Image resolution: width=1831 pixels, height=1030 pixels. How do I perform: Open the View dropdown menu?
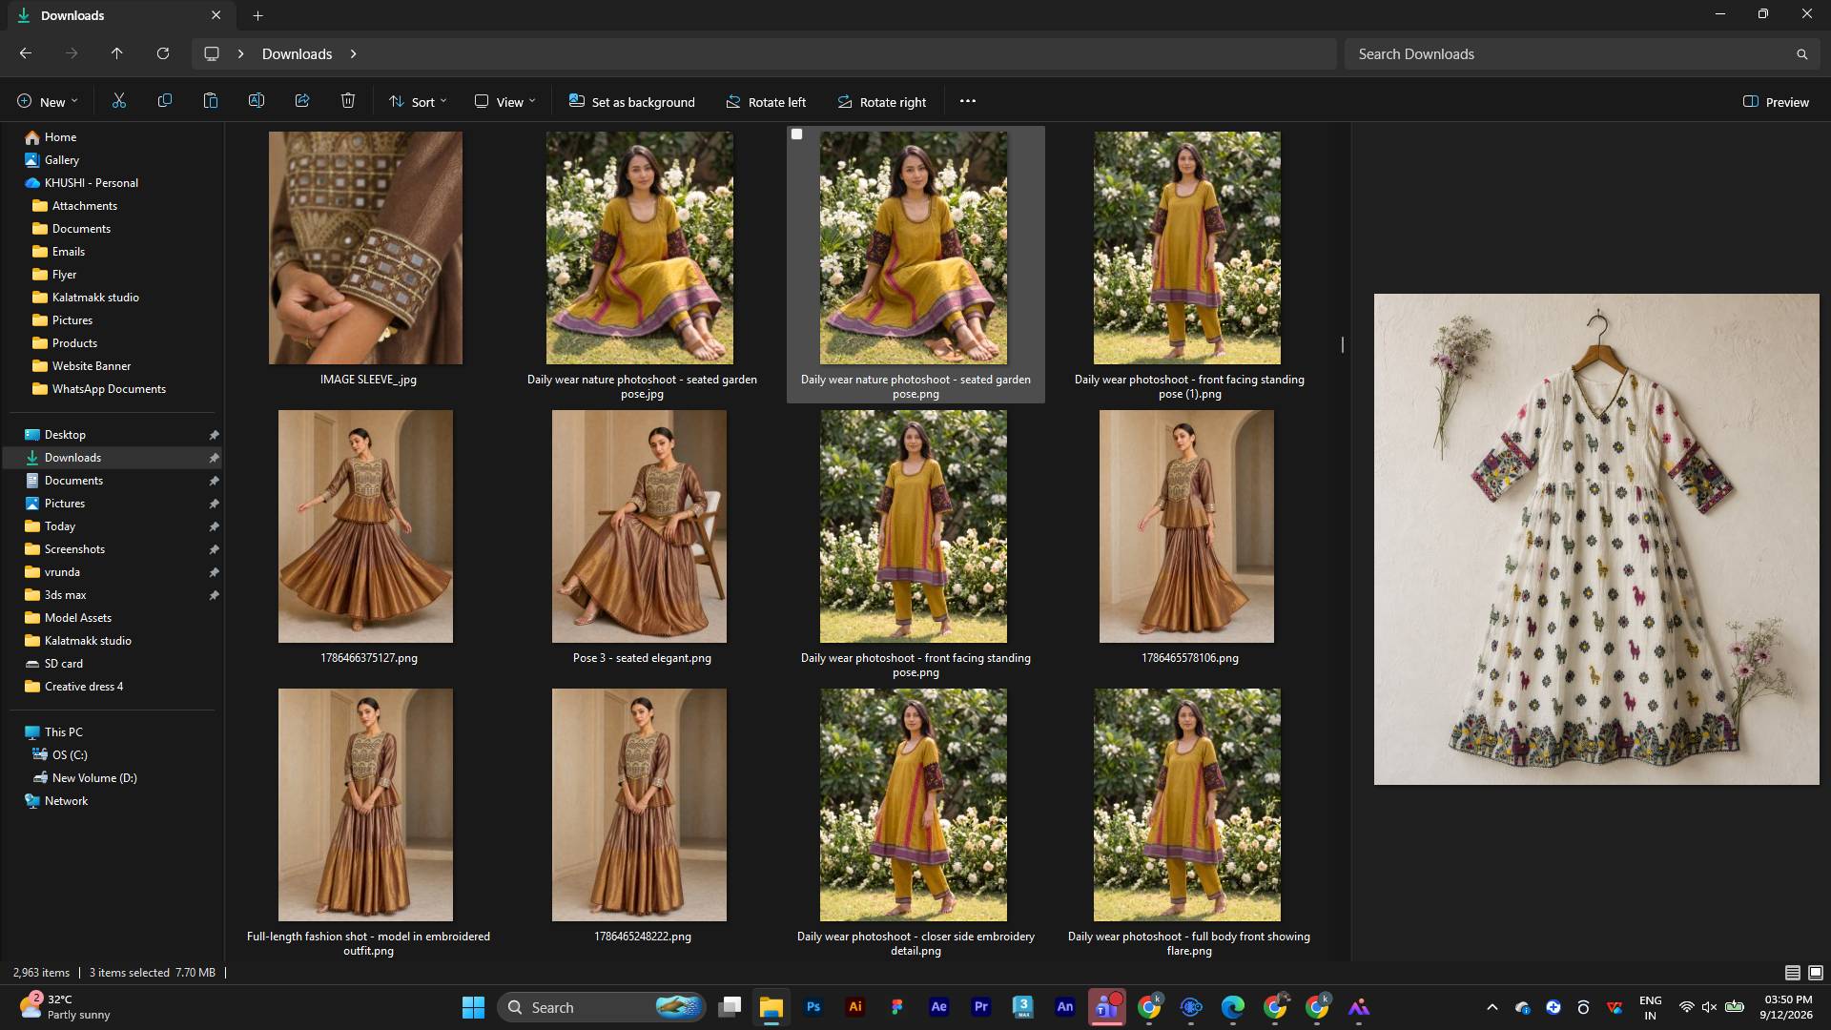tap(505, 102)
